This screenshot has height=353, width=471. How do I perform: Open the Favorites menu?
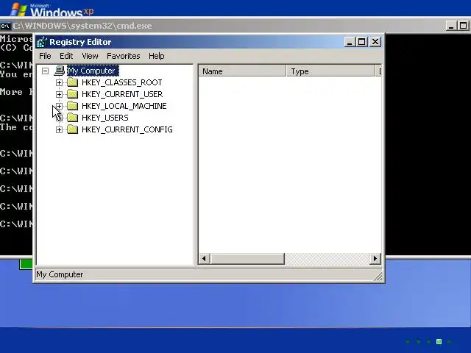[x=123, y=56]
